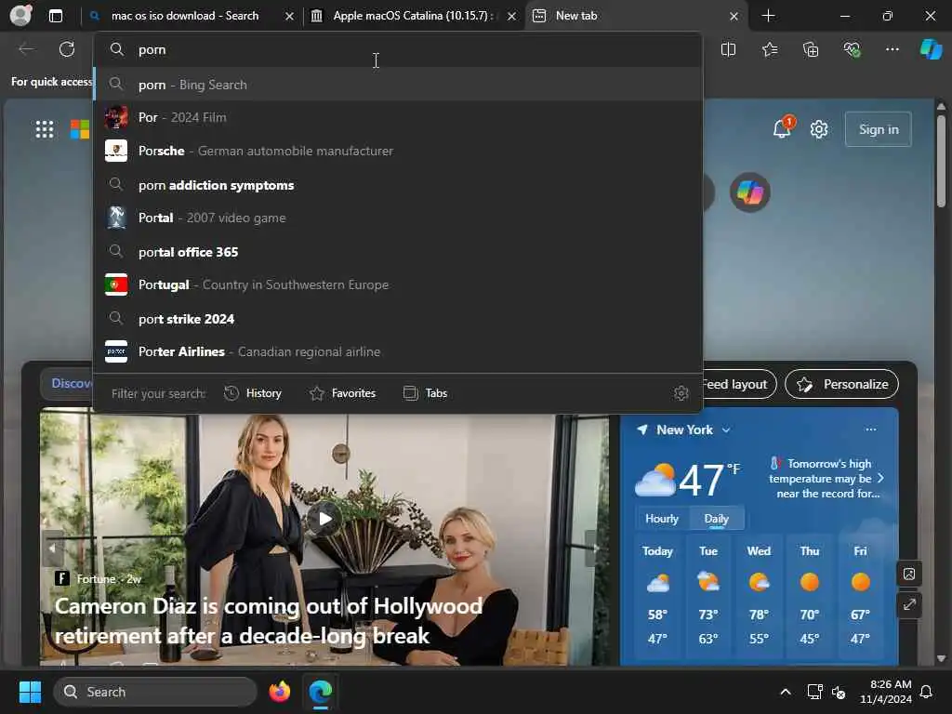Open Settings and more ellipsis
The width and height of the screenshot is (952, 714).
(x=892, y=49)
